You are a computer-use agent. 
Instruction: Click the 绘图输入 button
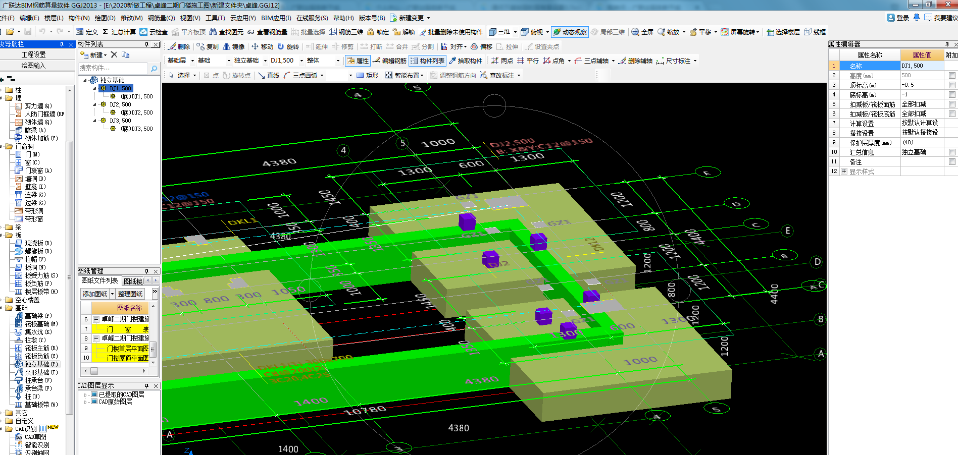point(33,66)
